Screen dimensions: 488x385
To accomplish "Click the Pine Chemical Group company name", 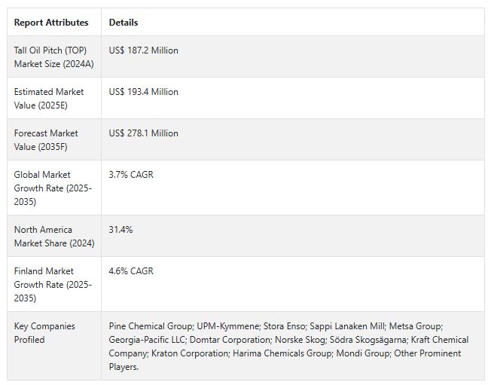I will tap(151, 325).
